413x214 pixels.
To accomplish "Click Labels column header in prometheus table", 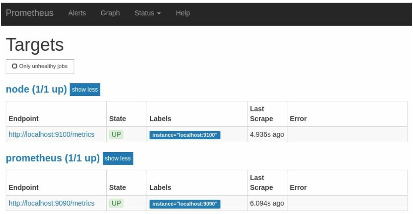I will tap(160, 187).
